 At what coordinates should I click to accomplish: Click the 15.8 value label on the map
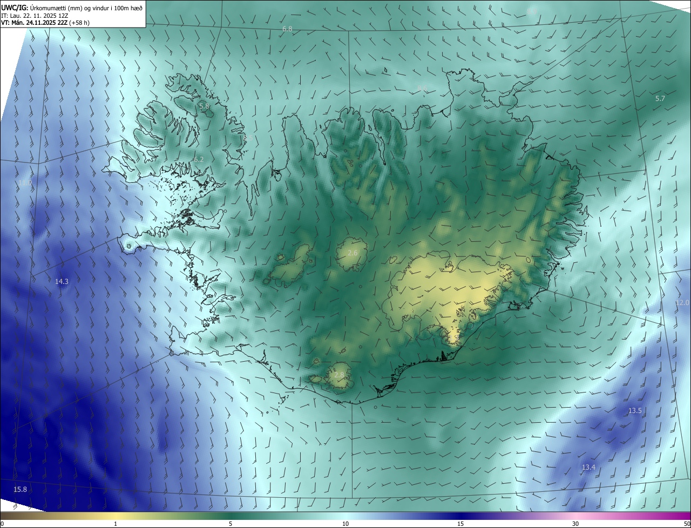coord(20,489)
